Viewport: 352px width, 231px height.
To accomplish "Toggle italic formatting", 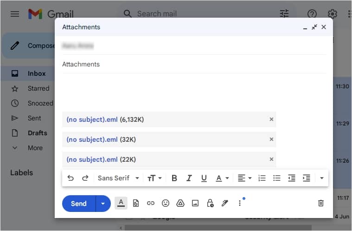I will click(x=189, y=178).
